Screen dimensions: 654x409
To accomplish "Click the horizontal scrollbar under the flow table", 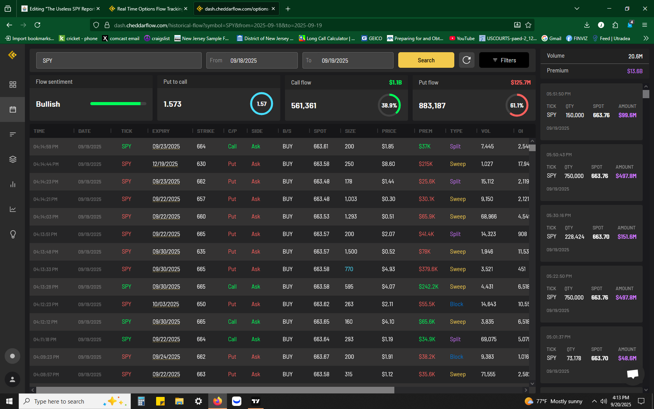I will (215, 390).
